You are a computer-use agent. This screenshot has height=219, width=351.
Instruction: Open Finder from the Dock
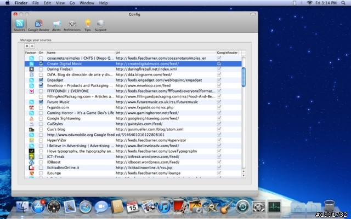[22, 207]
